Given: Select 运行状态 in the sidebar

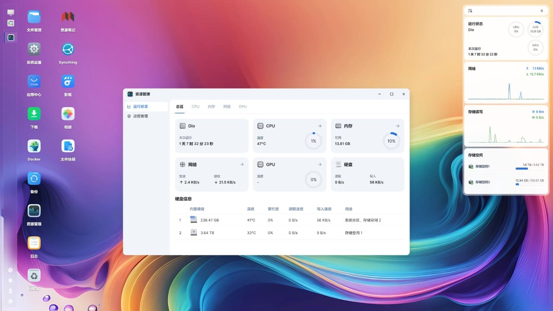Looking at the screenshot, I should point(140,106).
